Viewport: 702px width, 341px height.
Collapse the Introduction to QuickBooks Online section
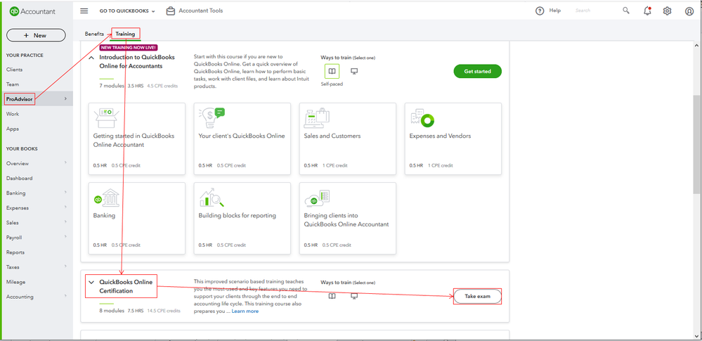91,58
